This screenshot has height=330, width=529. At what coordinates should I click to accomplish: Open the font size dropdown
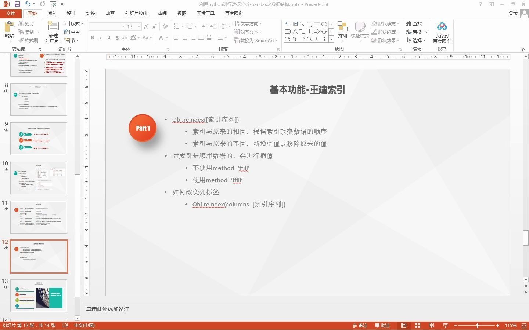pos(139,26)
